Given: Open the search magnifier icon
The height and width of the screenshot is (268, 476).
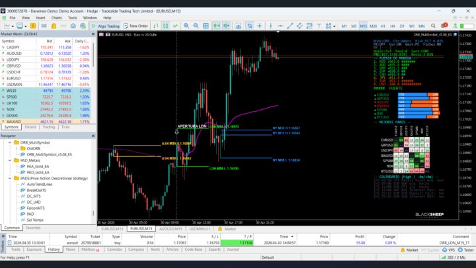Looking at the screenshot, I should [433, 26].
